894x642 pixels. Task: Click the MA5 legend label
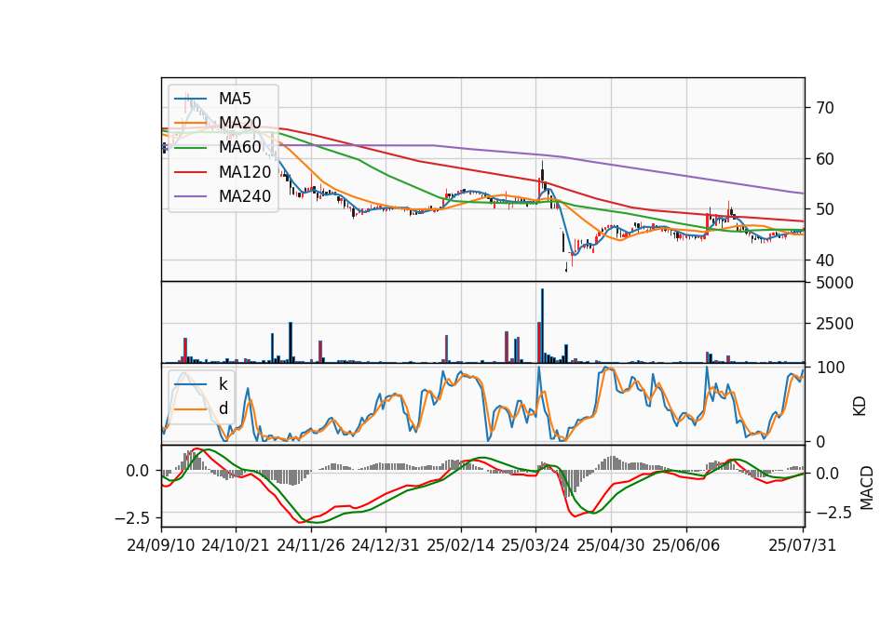click(235, 99)
